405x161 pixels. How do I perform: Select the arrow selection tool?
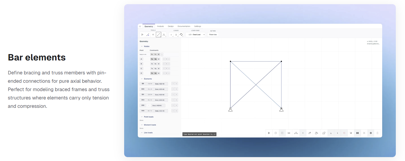143,35
